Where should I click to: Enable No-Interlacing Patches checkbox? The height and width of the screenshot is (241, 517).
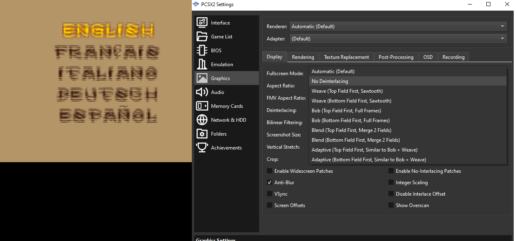click(391, 171)
